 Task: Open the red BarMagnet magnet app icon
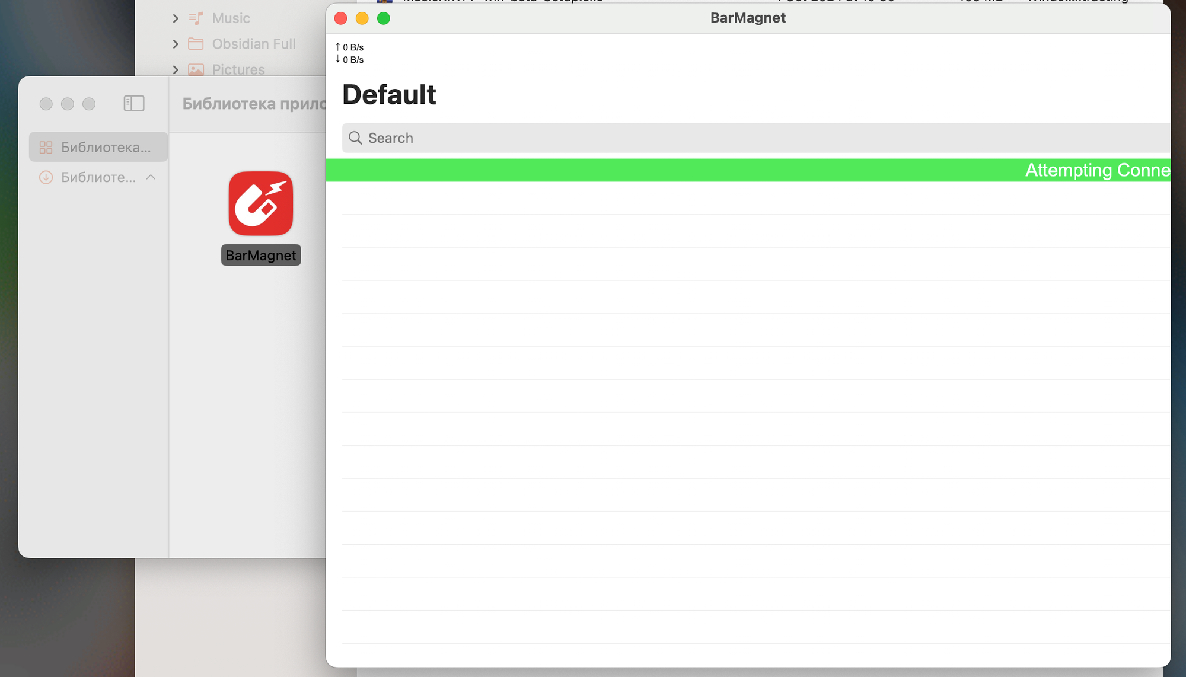pos(261,203)
